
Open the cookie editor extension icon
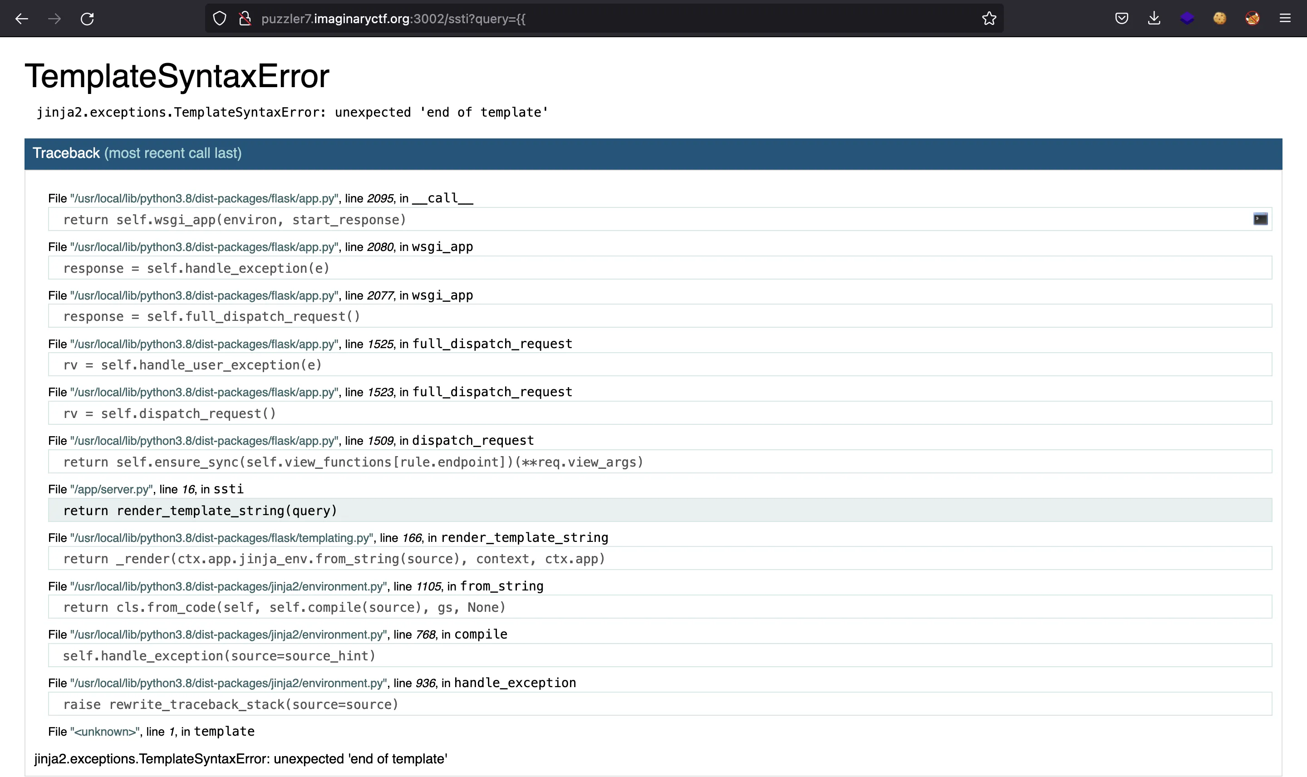coord(1219,18)
